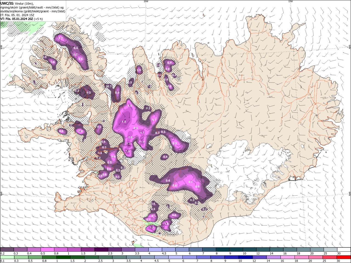Screen dimensions: 351x263
Task: Click darkest green bottom swatch between 1 and 1.5
Action: tap(63, 257)
